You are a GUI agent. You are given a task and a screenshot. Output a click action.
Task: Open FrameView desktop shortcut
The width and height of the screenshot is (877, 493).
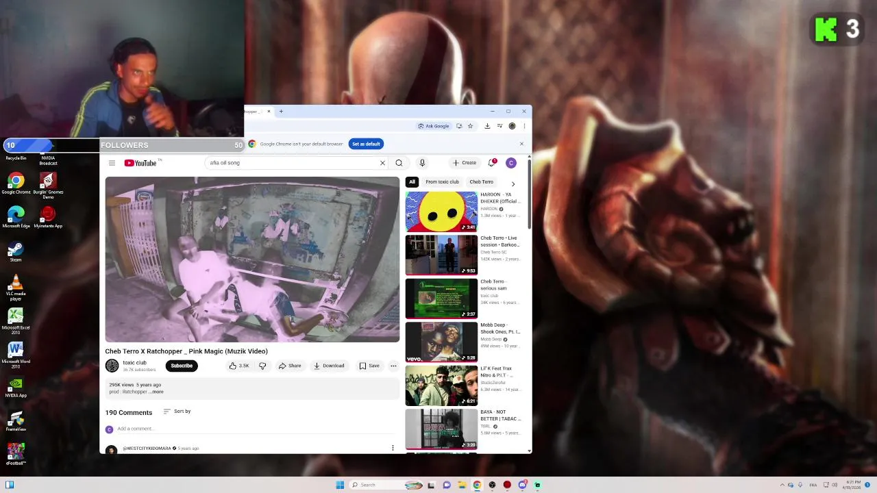point(16,421)
